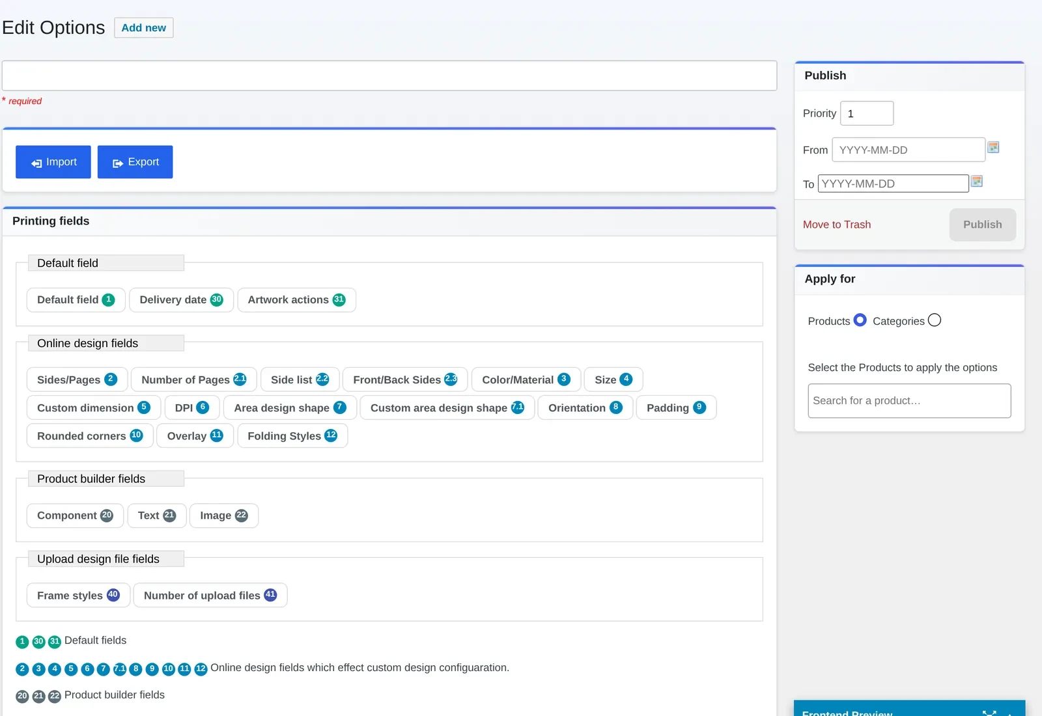Add the Front/Back Sides field chip
Viewport: 1042px width, 716px height.
(x=405, y=379)
